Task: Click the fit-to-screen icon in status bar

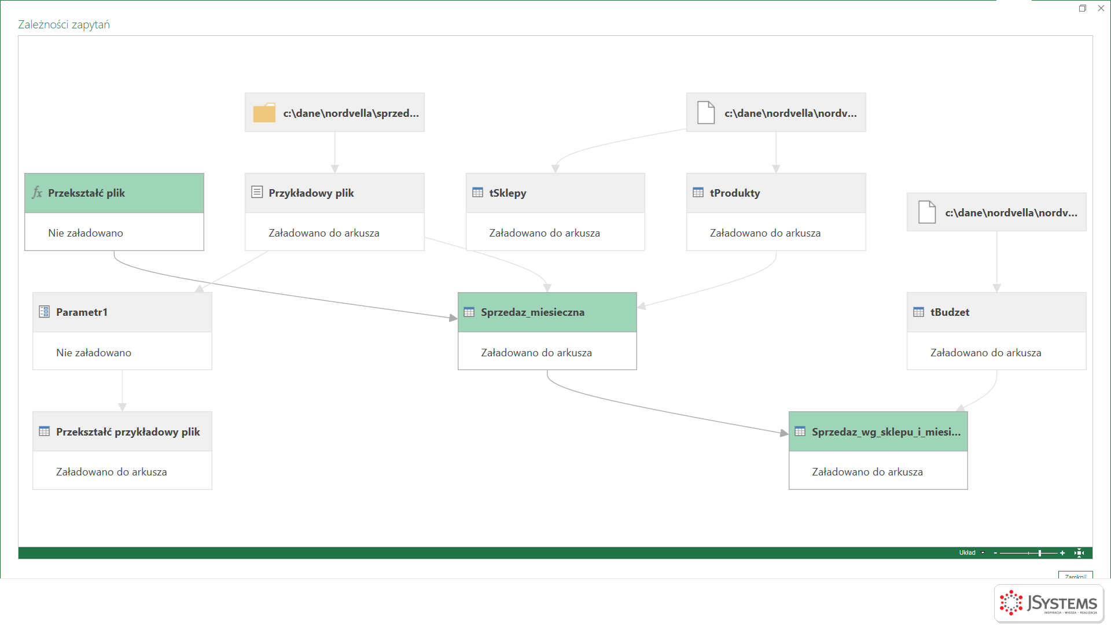Action: (x=1079, y=553)
